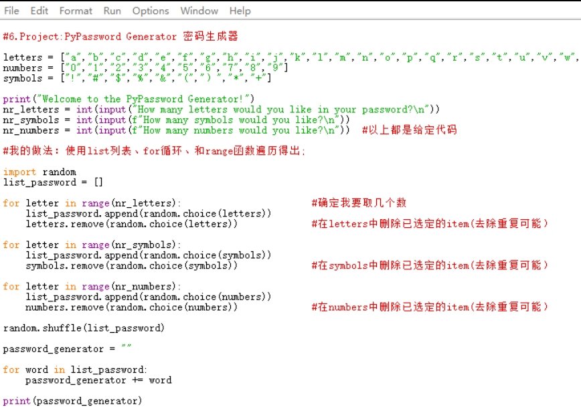Screen dimensions: 581x415
Task: Click the 'symbols =' list definition line
Action: click(137, 78)
